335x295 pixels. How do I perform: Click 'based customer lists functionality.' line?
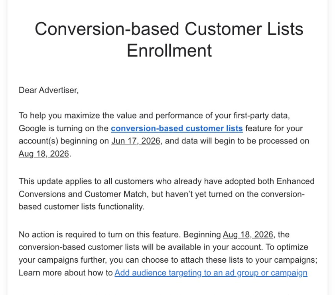pyautogui.click(x=82, y=207)
